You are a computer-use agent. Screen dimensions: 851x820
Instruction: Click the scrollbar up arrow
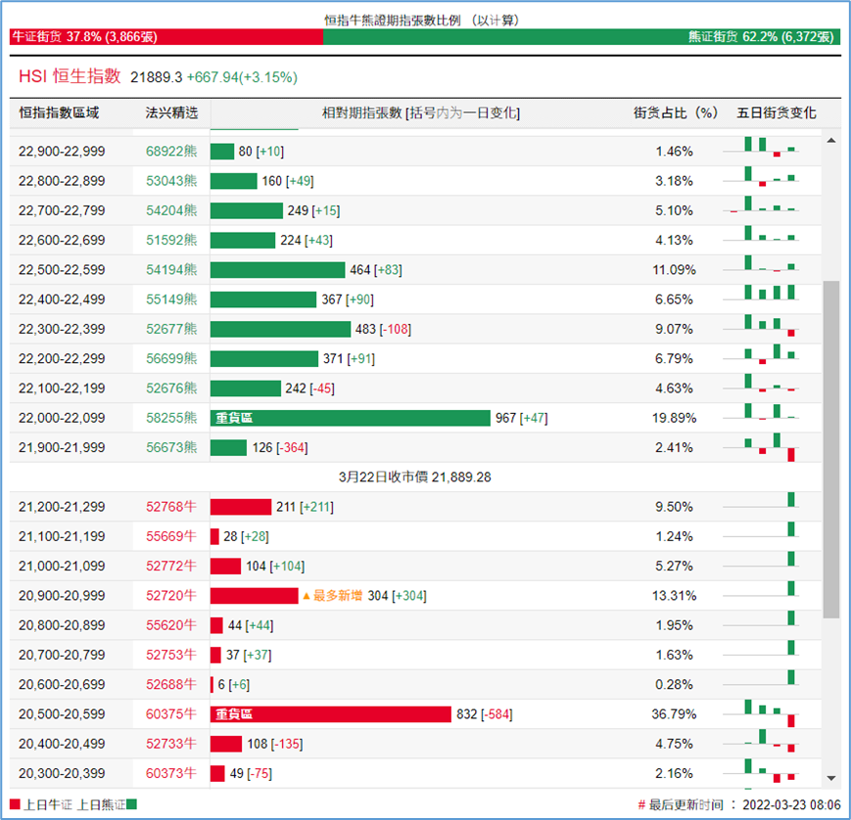pos(831,142)
